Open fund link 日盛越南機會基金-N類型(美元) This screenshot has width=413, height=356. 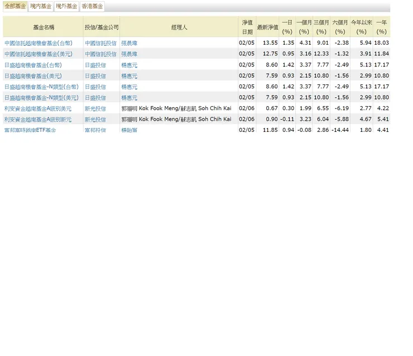(x=42, y=98)
